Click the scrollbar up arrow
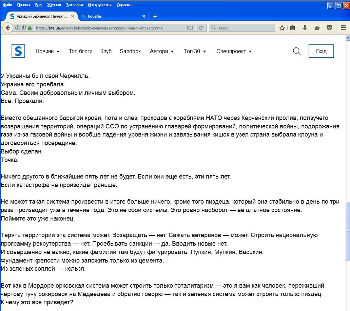 (x=348, y=38)
